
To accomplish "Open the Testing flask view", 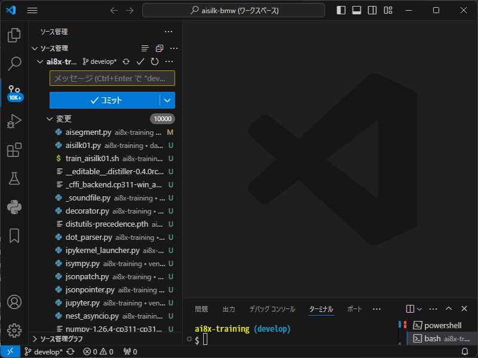I will click(14, 178).
